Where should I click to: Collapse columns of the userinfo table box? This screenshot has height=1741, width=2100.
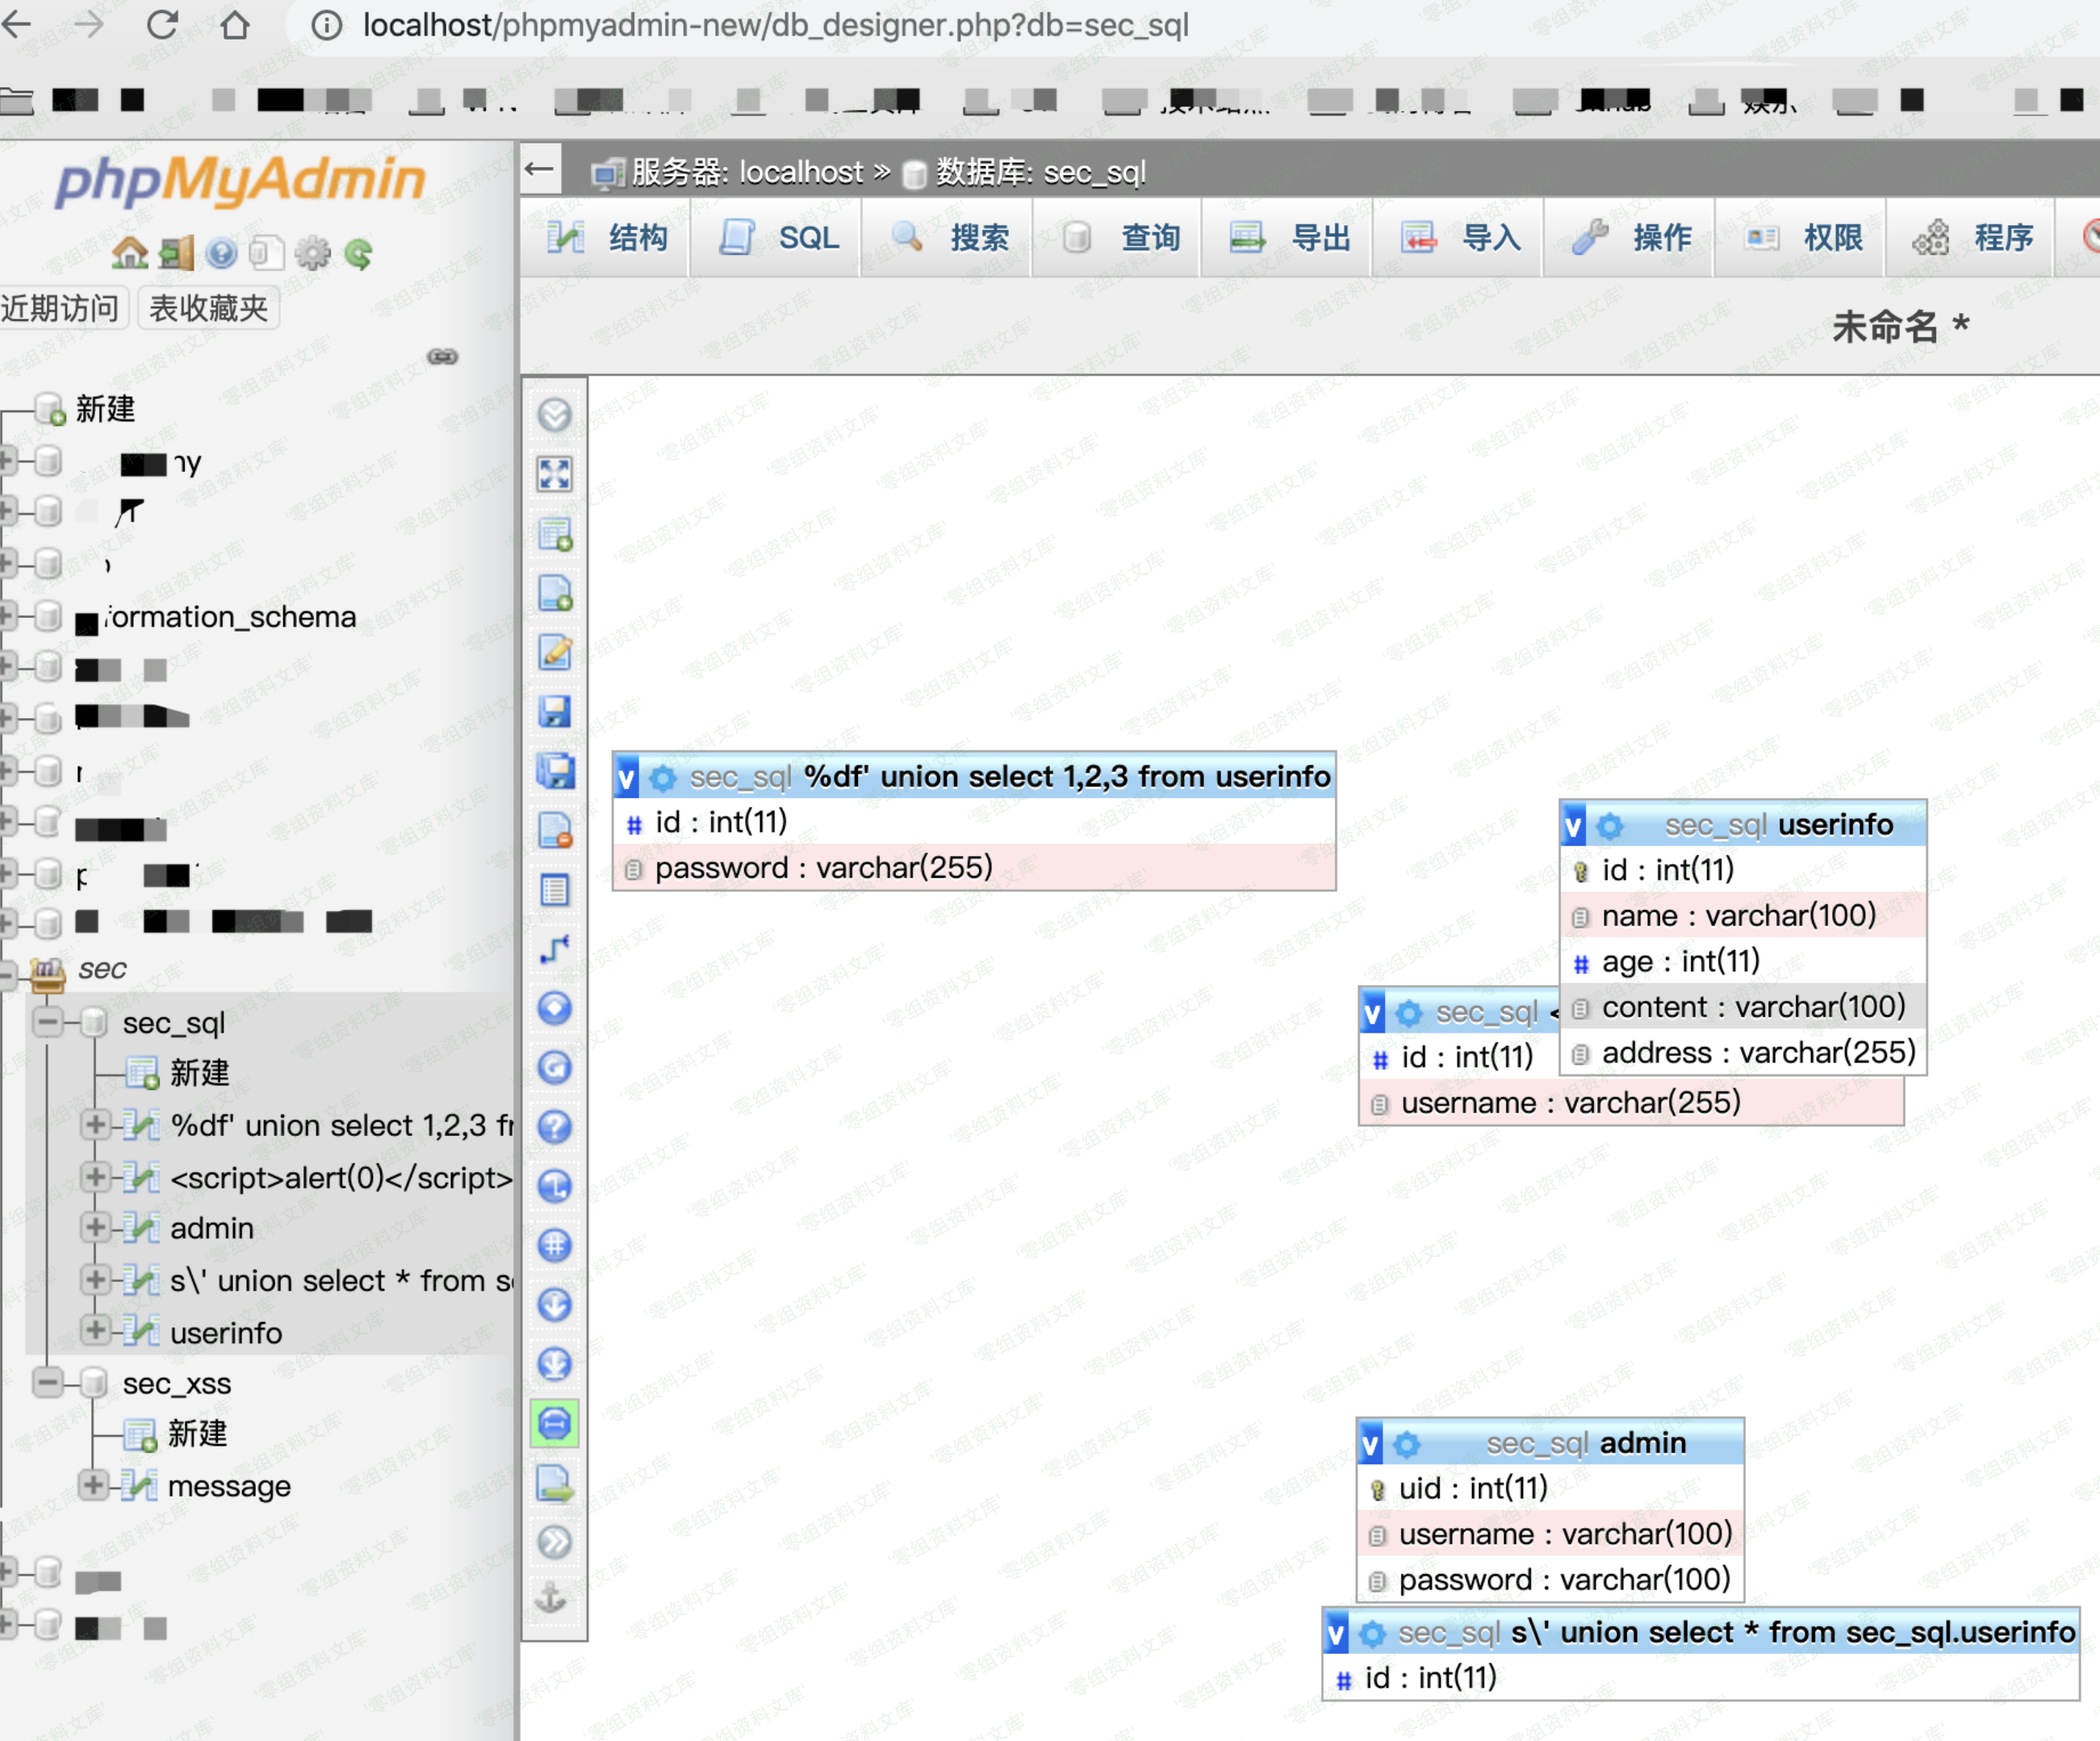pyautogui.click(x=1574, y=825)
